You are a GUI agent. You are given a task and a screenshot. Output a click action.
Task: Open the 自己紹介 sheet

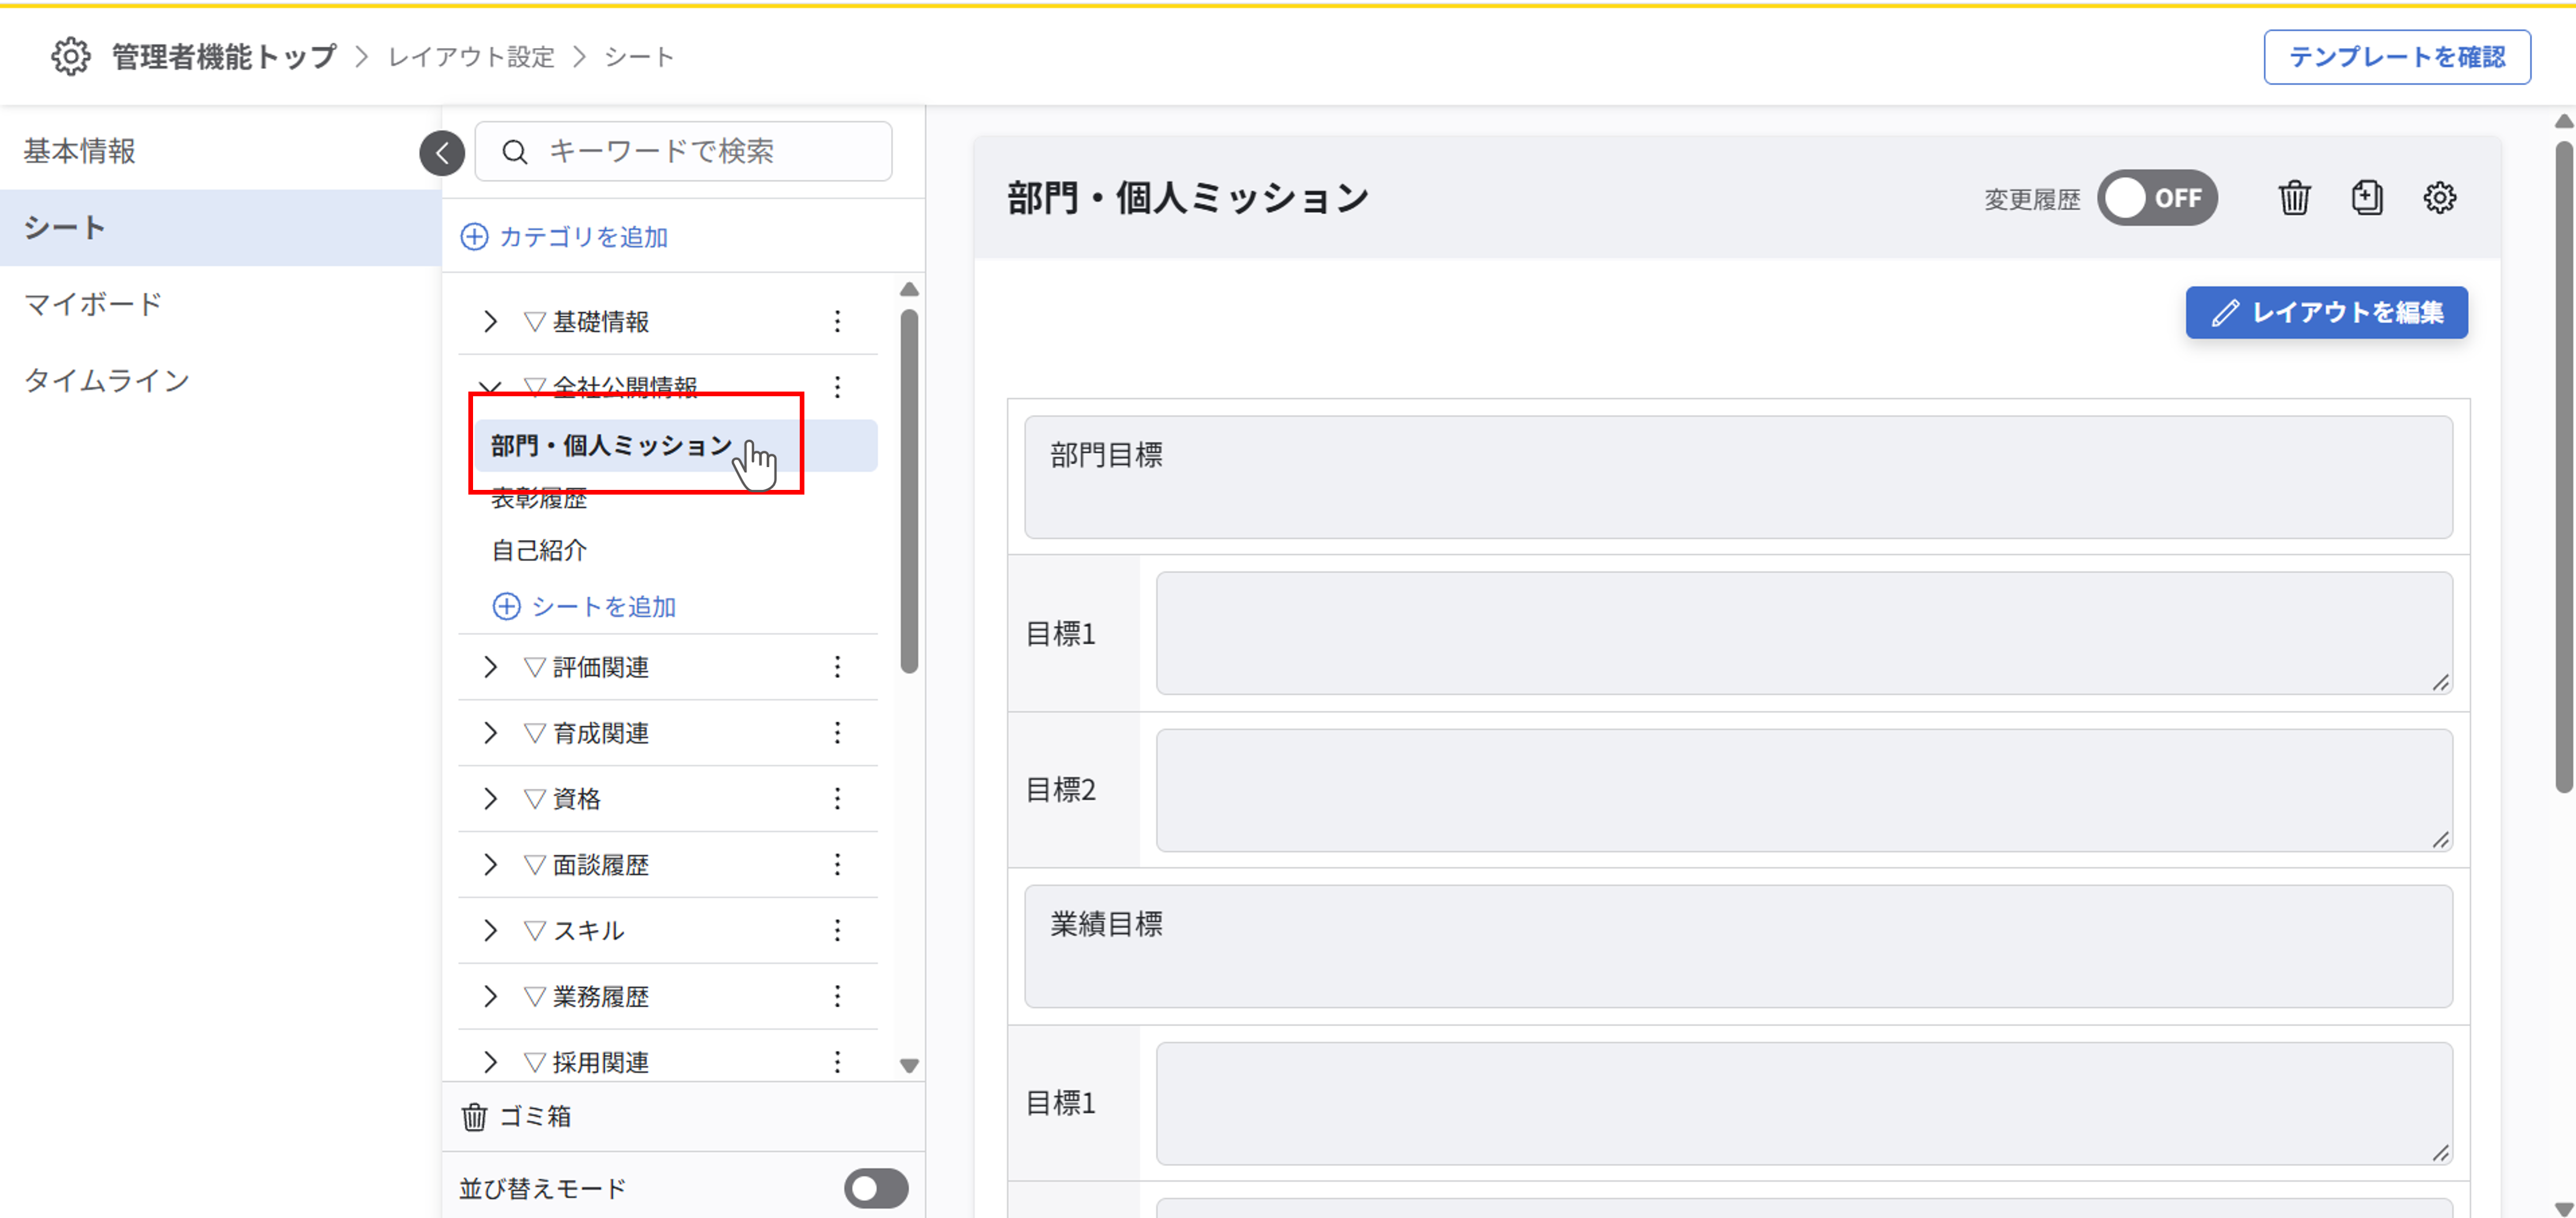click(x=539, y=550)
